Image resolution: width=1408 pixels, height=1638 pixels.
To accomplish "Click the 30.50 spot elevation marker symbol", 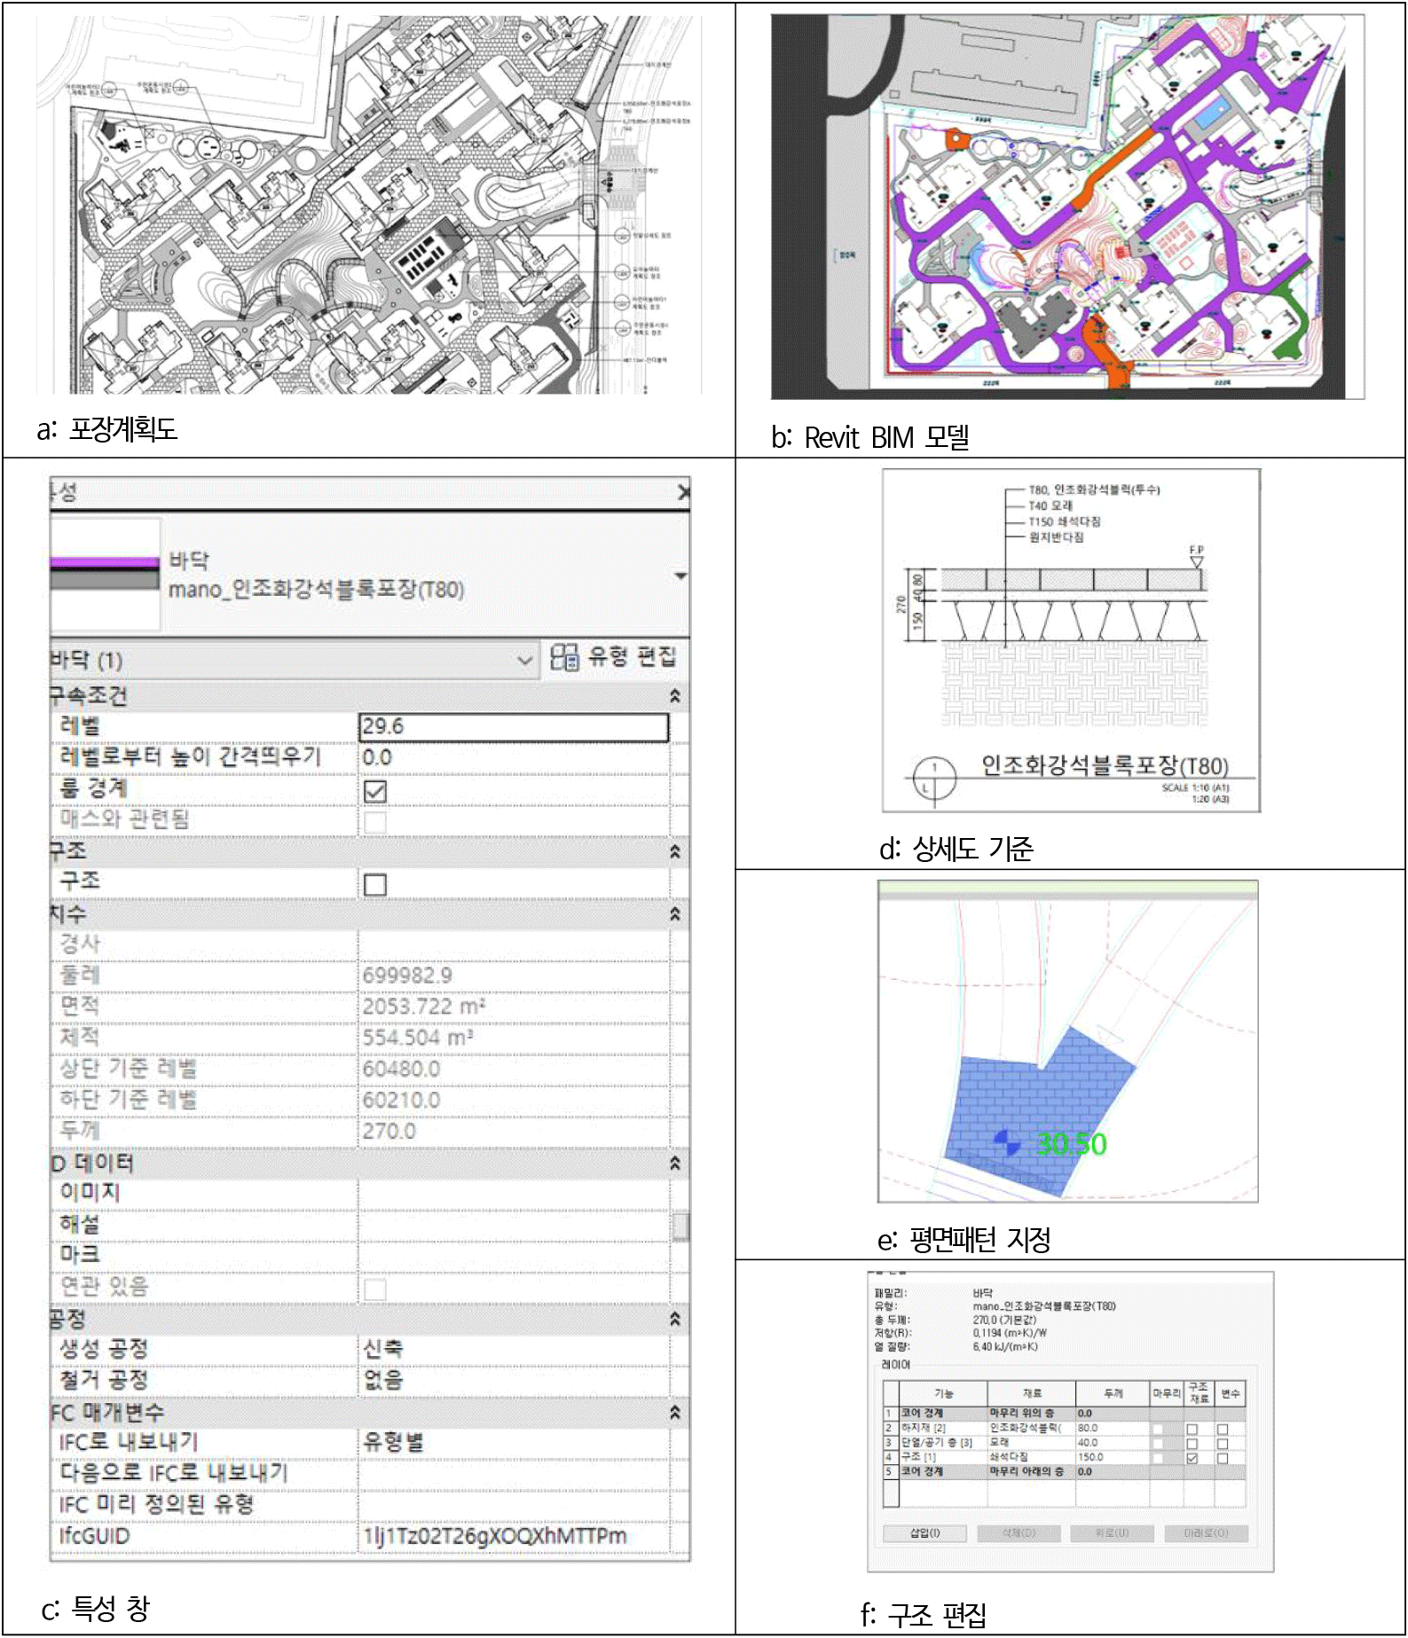I will click(1007, 1142).
